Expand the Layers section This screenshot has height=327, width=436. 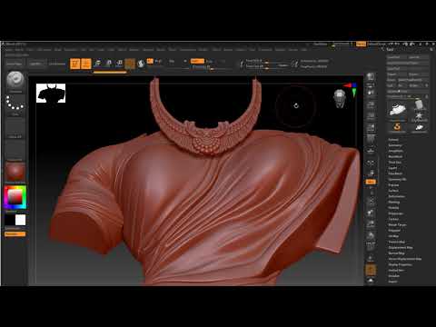pos(392,168)
